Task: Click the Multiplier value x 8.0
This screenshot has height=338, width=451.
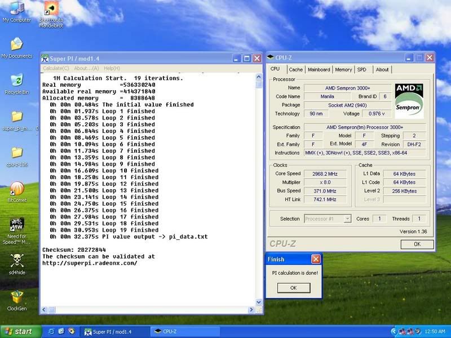Action: click(325, 183)
